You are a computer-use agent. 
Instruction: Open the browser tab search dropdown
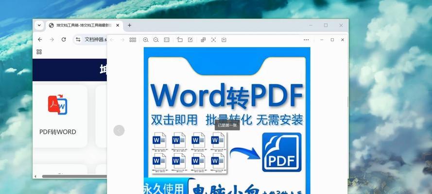[x=39, y=25]
